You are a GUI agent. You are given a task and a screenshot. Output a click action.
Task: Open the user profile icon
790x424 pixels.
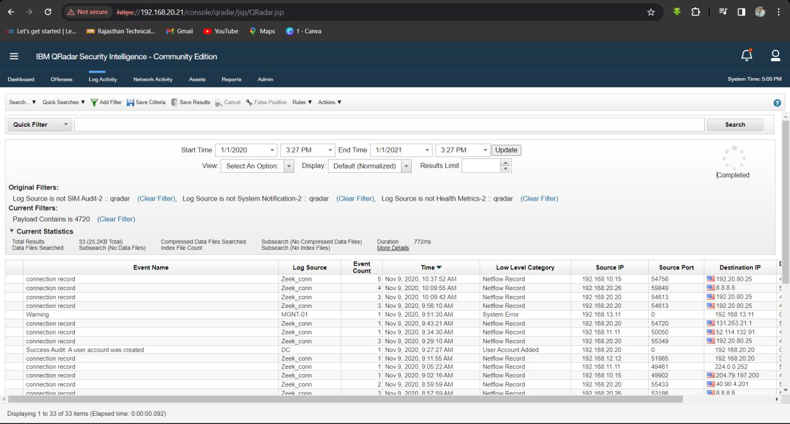[x=775, y=56]
